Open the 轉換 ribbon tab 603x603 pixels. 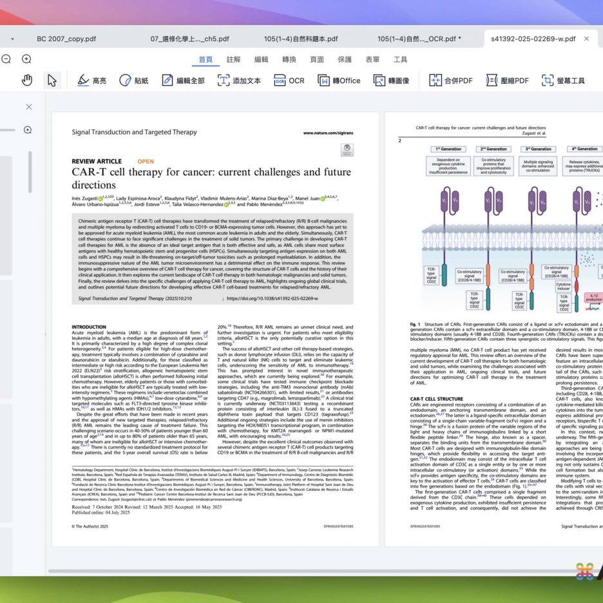click(x=289, y=59)
